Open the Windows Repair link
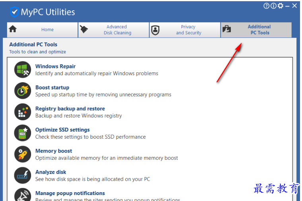 [55, 66]
